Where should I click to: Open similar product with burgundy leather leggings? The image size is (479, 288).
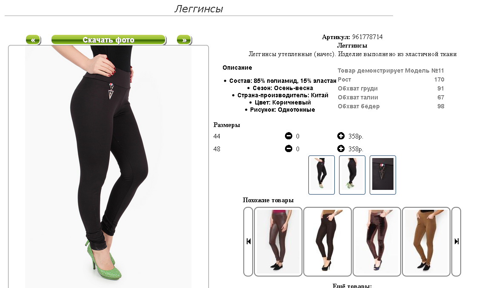click(278, 242)
